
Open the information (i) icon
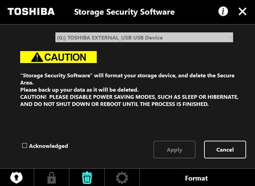[223, 12]
